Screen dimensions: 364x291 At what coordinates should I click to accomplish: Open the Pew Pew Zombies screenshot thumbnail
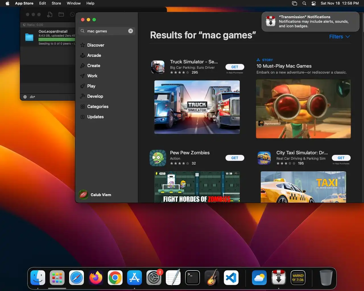coord(197,187)
